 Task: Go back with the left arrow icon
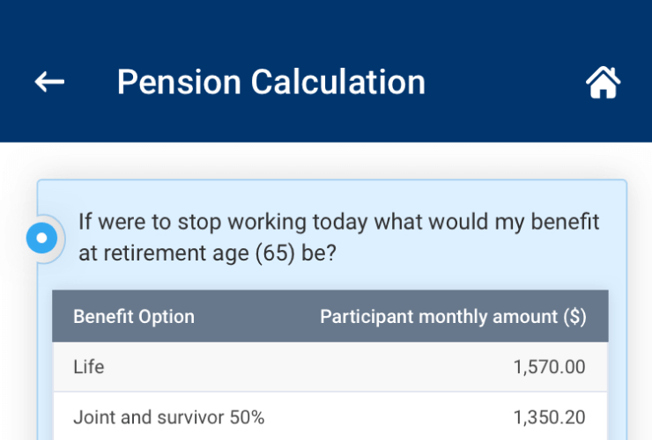49,82
